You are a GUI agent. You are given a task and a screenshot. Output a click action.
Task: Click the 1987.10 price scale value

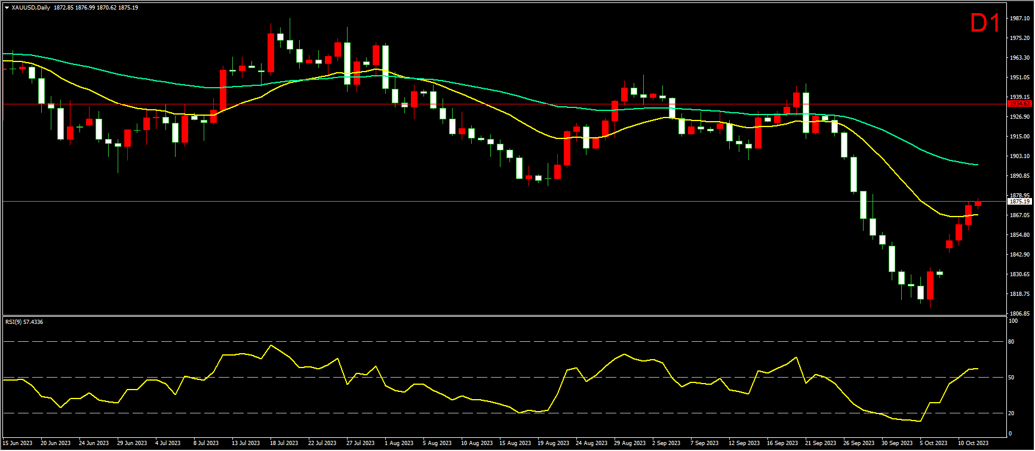1020,18
